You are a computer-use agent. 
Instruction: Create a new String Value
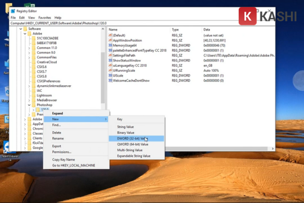(x=136, y=127)
